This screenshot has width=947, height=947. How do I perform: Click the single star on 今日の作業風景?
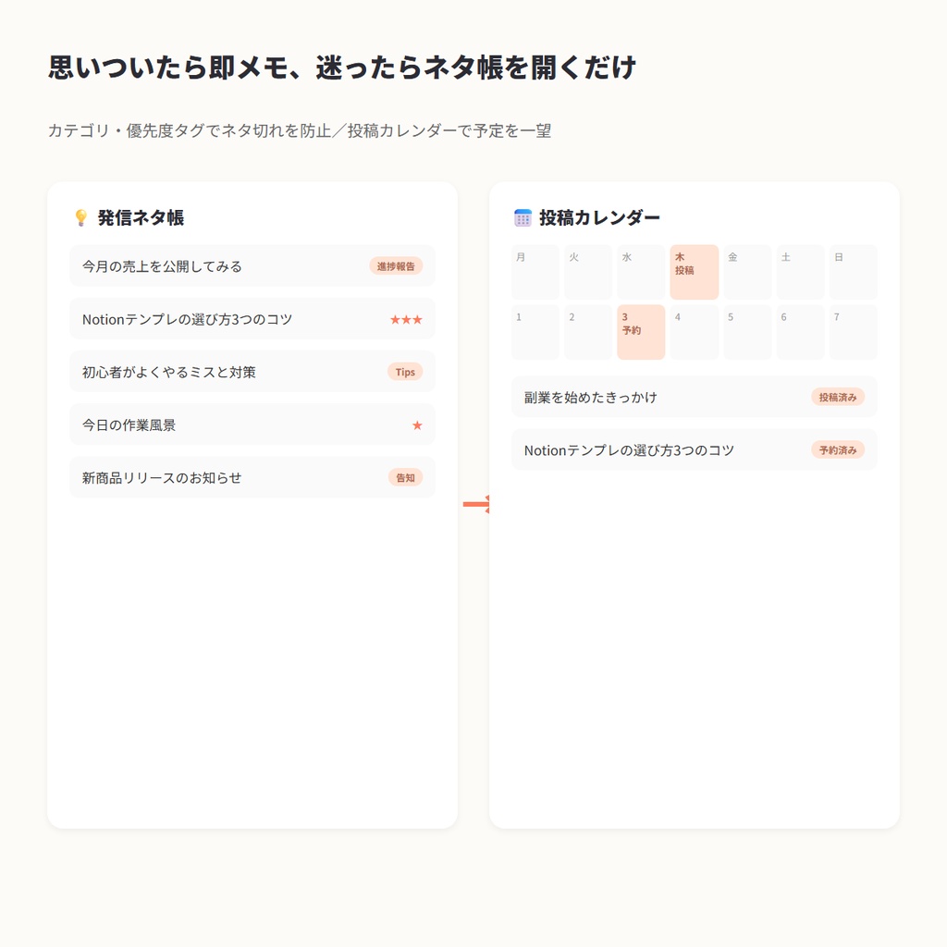[x=417, y=425]
